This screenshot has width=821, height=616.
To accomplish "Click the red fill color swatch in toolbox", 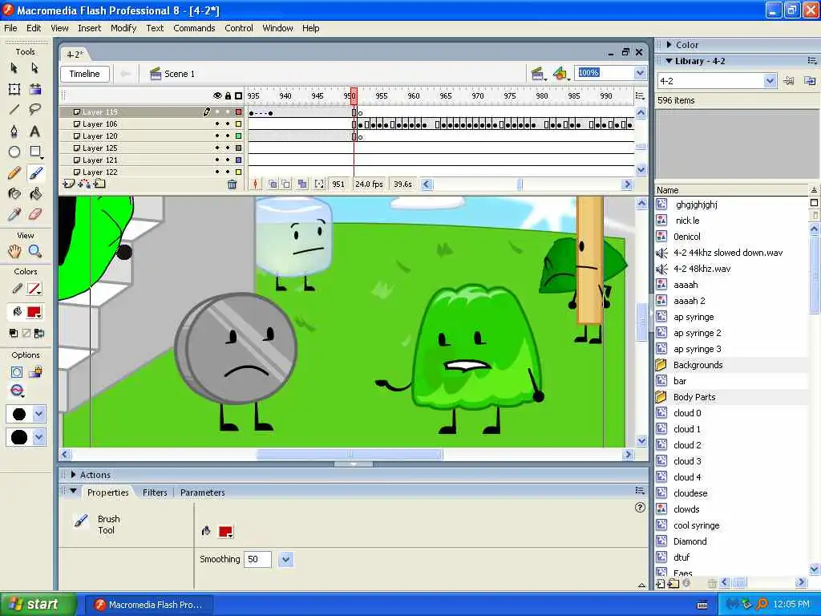I will point(34,312).
